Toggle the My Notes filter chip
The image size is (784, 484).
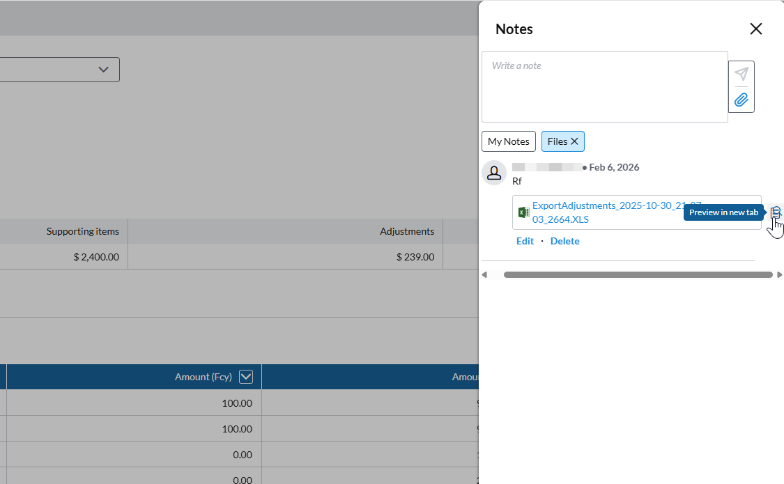pos(509,141)
